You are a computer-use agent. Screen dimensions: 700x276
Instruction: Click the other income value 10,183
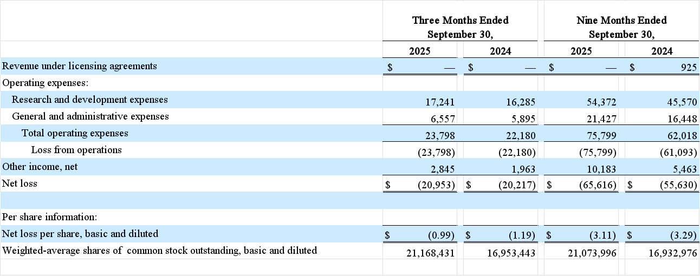(598, 169)
